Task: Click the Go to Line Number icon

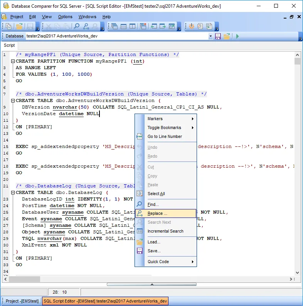Action: tap(140, 136)
